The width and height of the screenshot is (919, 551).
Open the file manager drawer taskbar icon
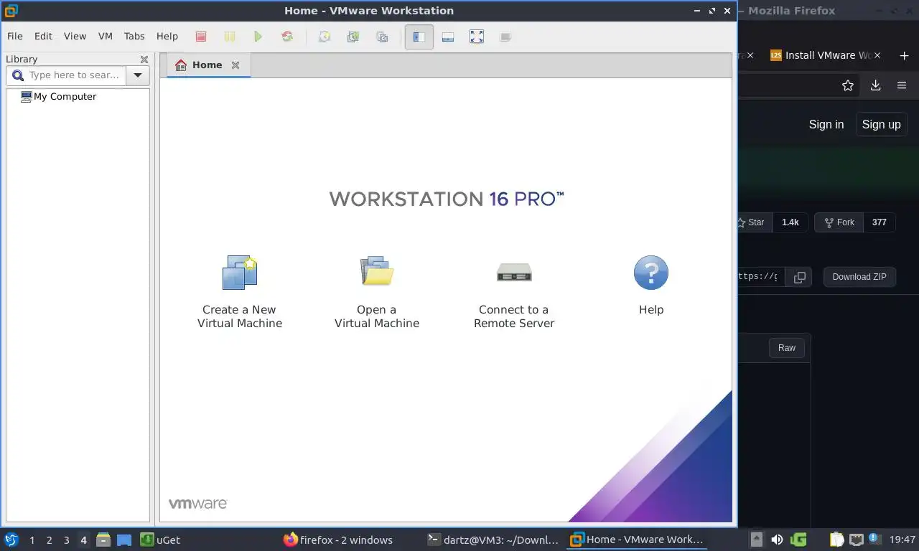(x=103, y=540)
